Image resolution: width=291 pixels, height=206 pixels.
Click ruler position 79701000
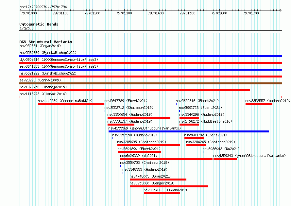point(29,13)
